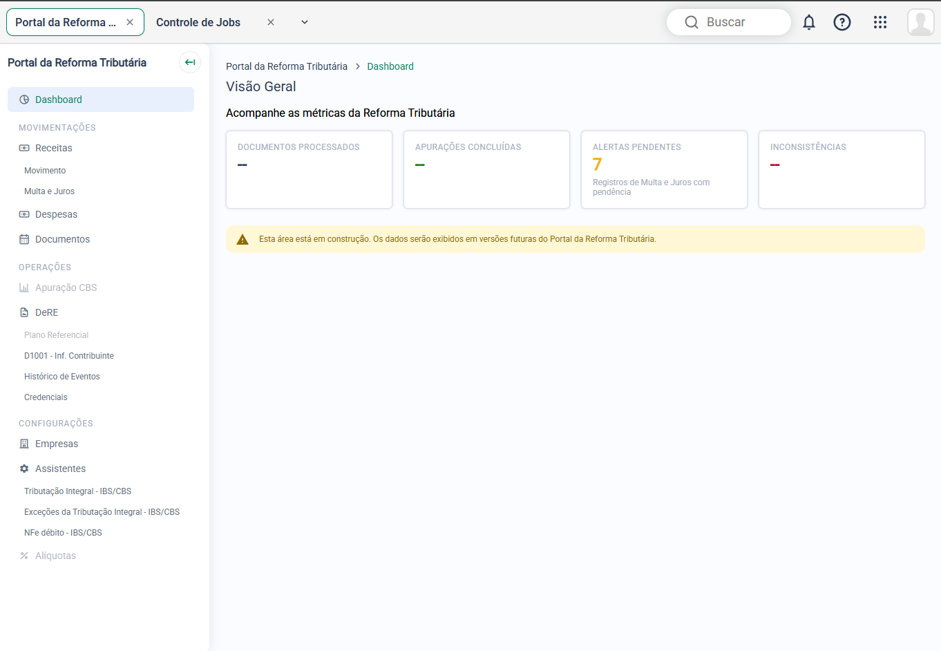This screenshot has width=941, height=651.
Task: Close the Controle de Jobs tab
Action: 271,22
